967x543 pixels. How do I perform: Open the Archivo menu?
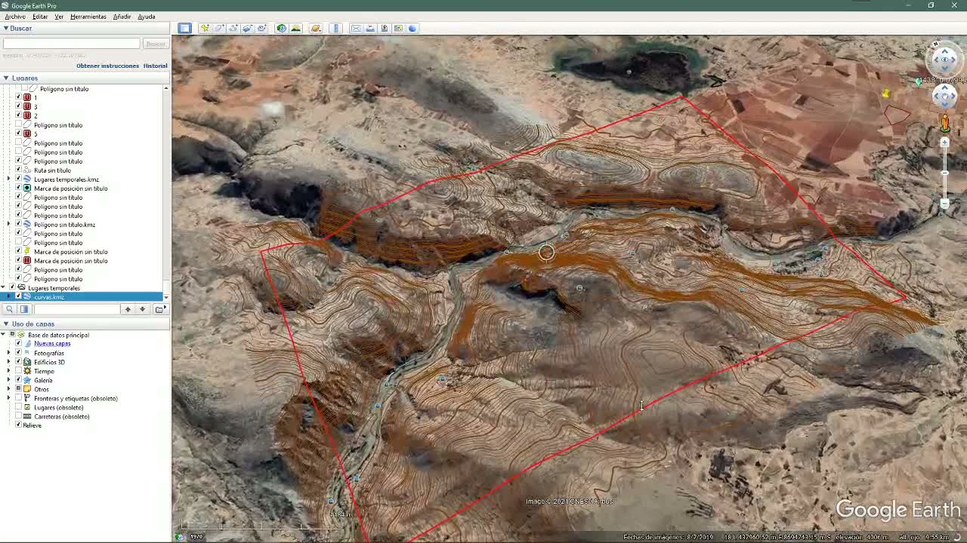coord(15,17)
